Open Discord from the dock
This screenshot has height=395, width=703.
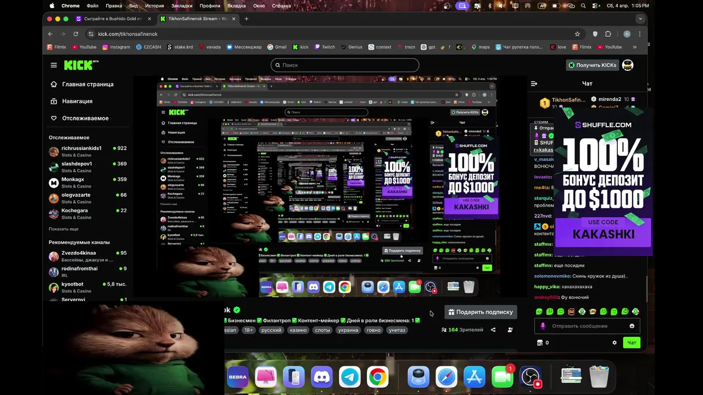click(x=321, y=377)
